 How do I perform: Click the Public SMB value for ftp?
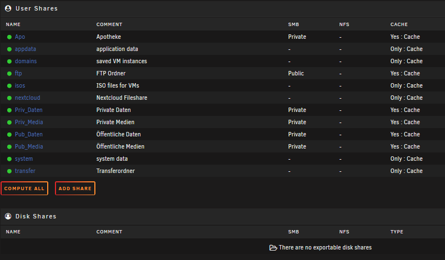[x=296, y=73]
